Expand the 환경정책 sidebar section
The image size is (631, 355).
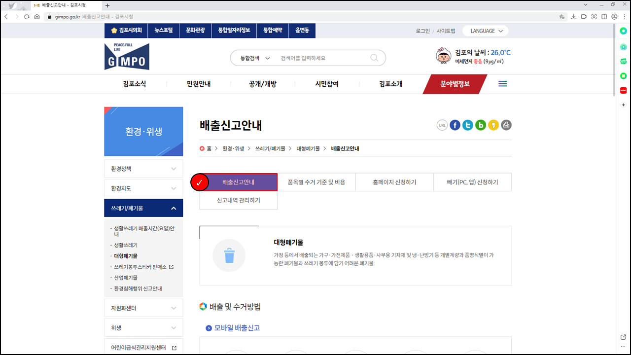[143, 169]
